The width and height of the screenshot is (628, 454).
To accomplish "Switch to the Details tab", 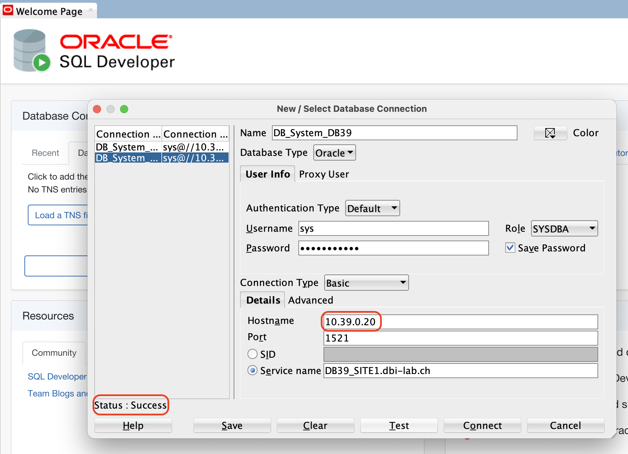I will 263,300.
